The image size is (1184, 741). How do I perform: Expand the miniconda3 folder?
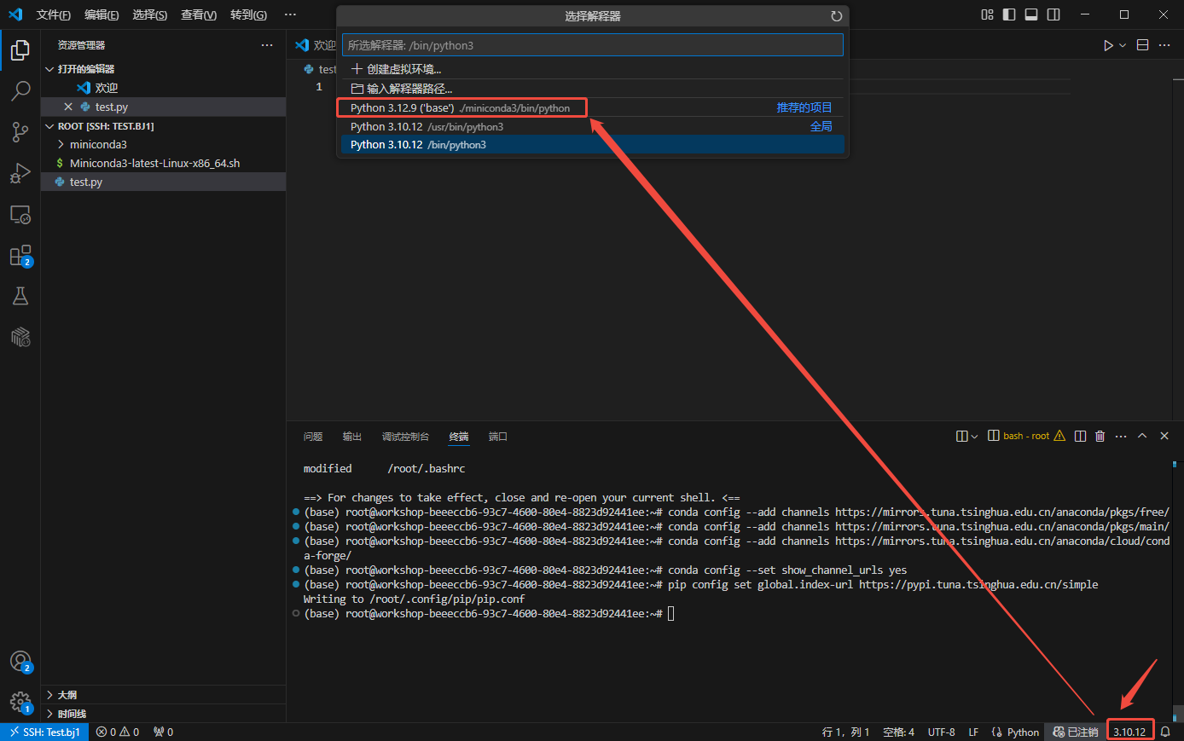(x=97, y=144)
